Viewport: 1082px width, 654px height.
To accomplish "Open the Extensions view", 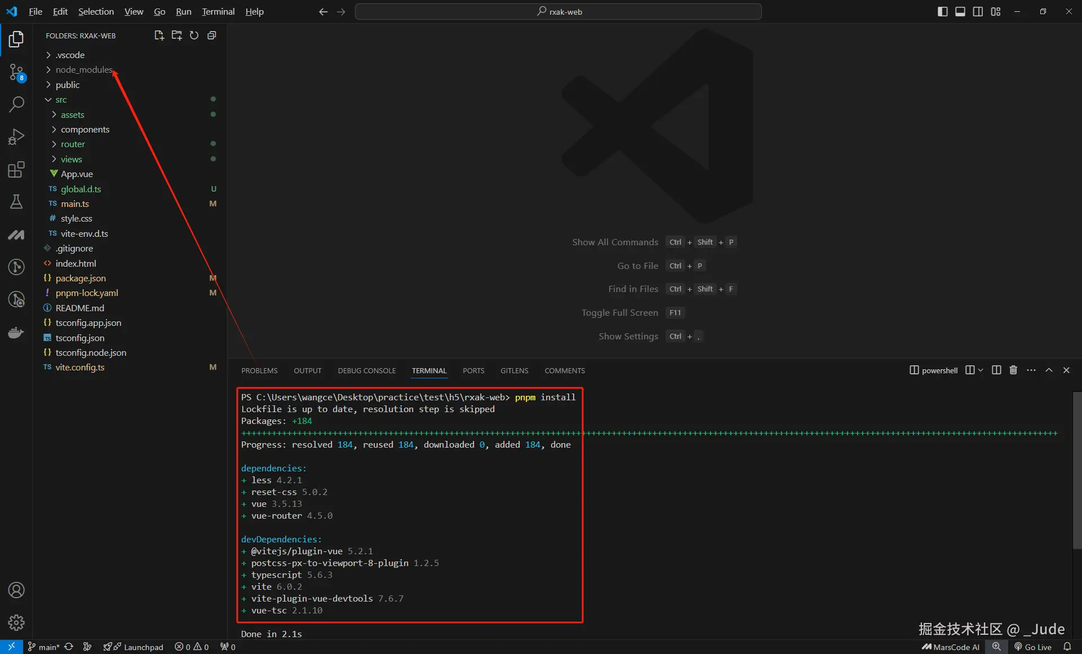I will (x=16, y=170).
